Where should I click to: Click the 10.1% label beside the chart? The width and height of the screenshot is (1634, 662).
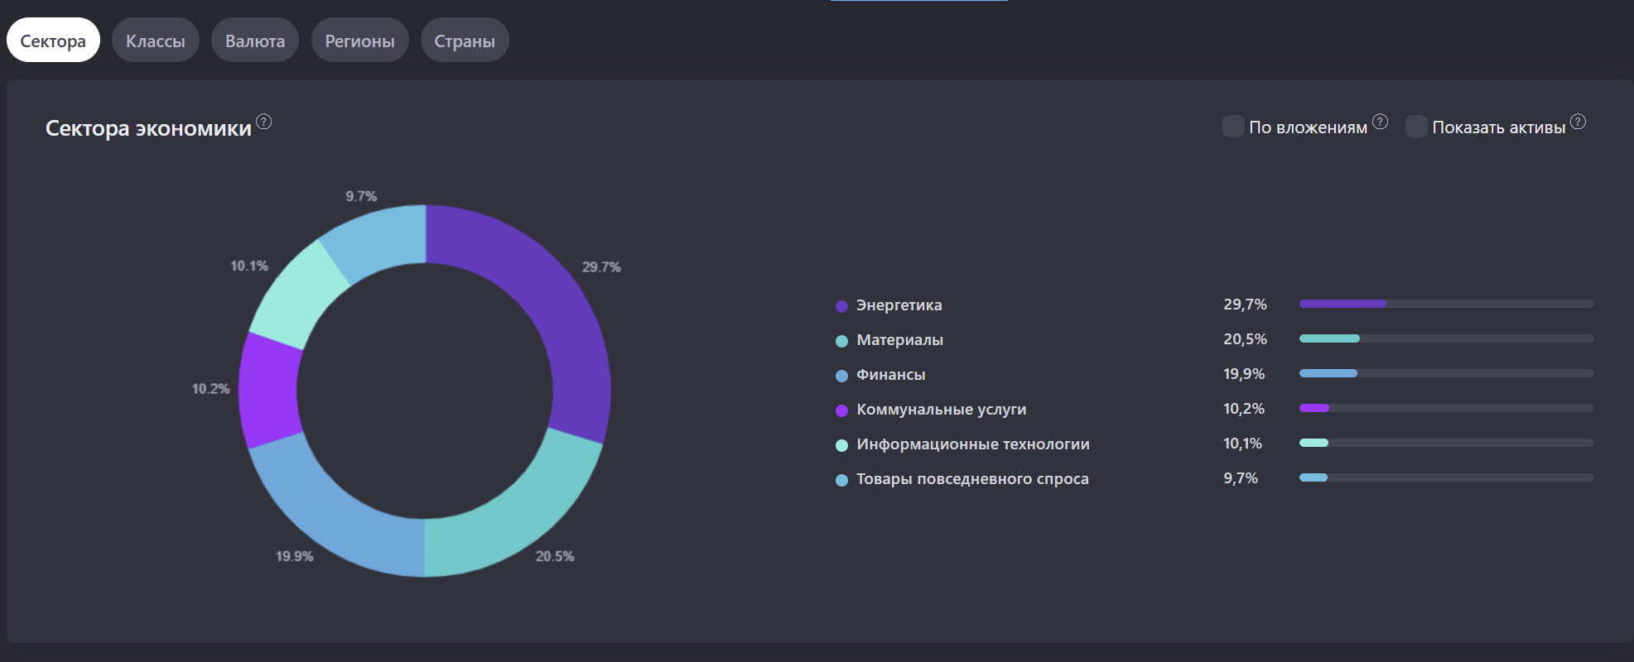click(249, 266)
